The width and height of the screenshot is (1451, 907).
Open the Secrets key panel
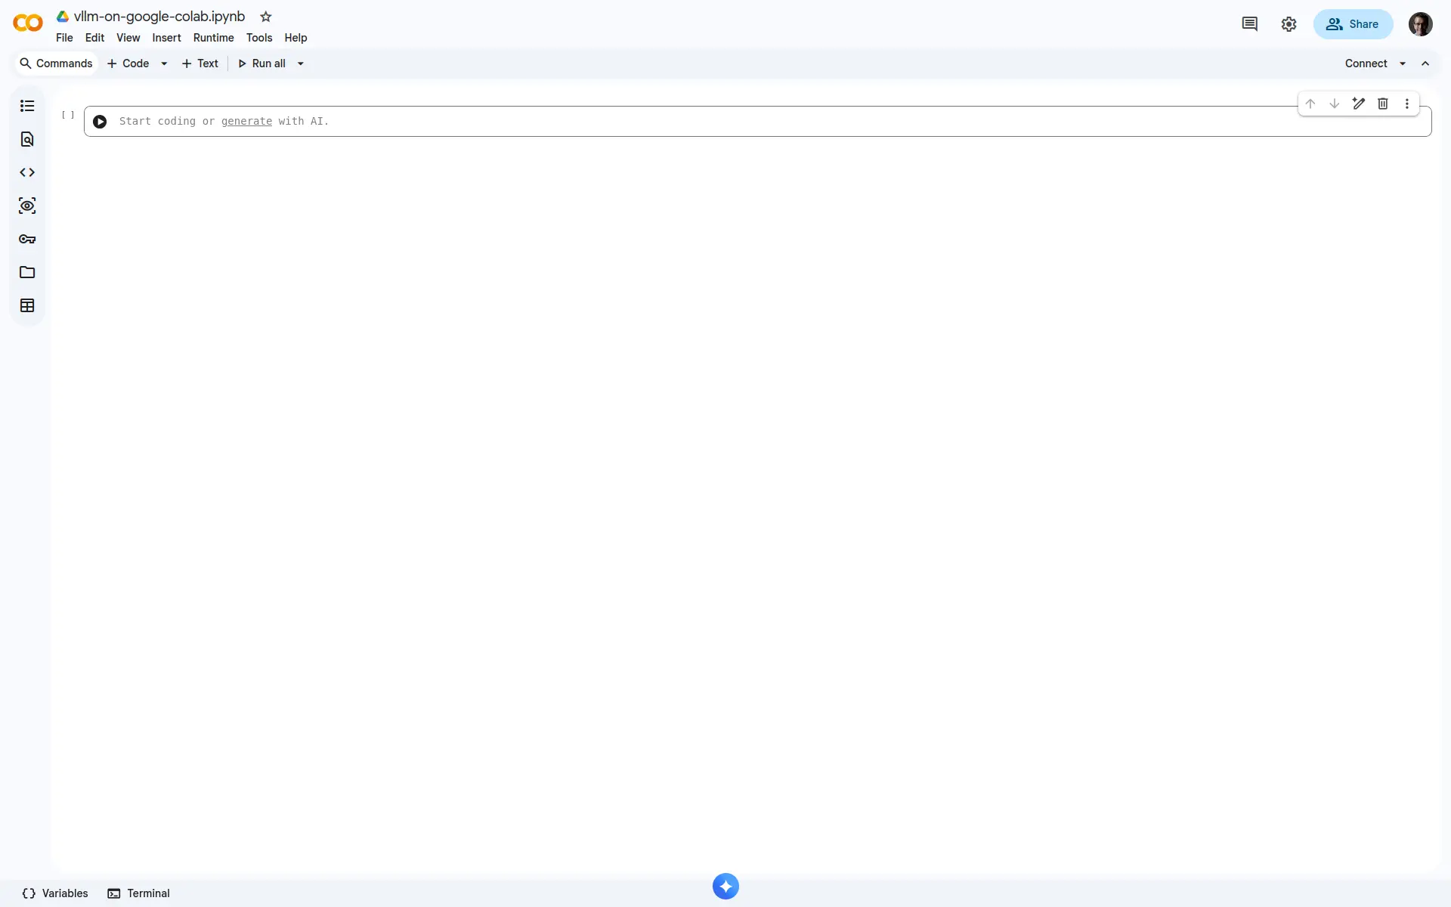27,239
